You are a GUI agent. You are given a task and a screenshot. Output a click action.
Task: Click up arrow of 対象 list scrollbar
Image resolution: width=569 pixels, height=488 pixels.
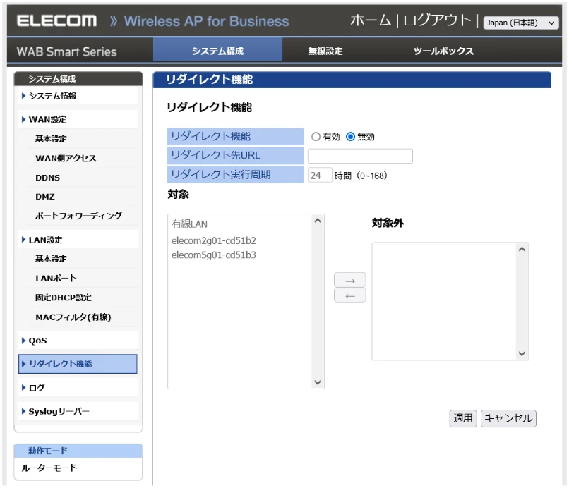318,221
